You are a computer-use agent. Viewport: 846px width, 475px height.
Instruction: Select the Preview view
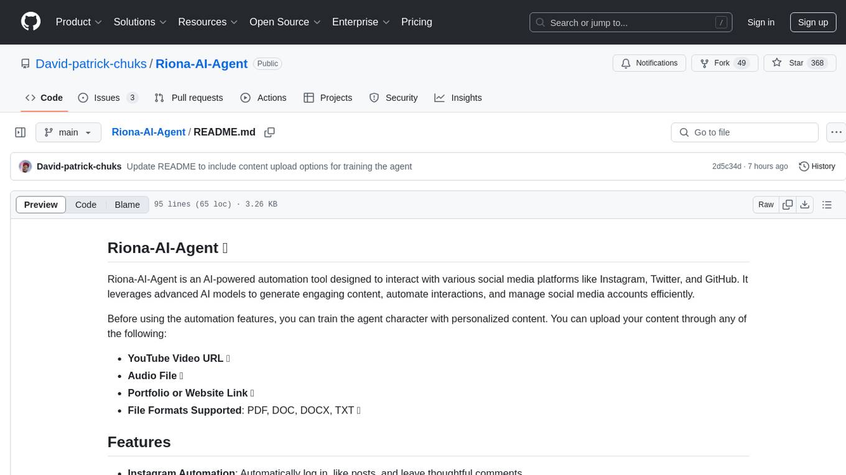coord(41,205)
